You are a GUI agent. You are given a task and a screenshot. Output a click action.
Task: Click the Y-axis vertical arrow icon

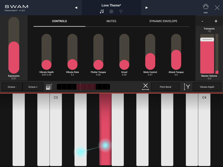click(187, 87)
